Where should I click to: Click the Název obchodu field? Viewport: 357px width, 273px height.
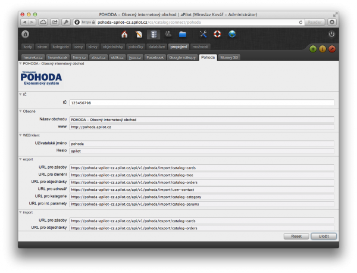point(202,119)
